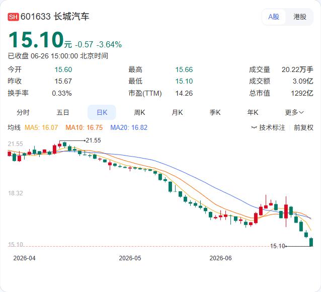This screenshot has height=292, width=321.
Task: Click the last green candlestick on chart
Action: click(x=311, y=242)
